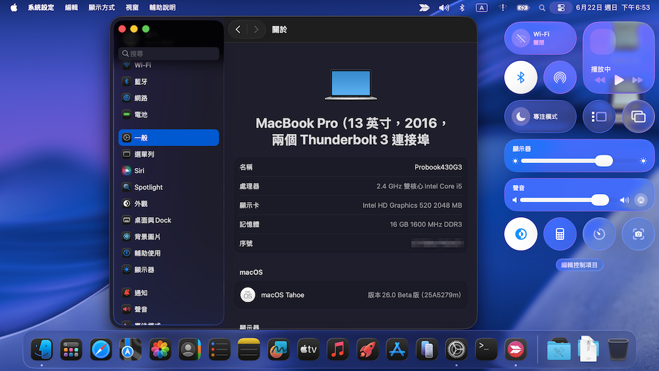Select 顯示器 in the sidebar
Screen dimensions: 659x371
tap(169, 270)
